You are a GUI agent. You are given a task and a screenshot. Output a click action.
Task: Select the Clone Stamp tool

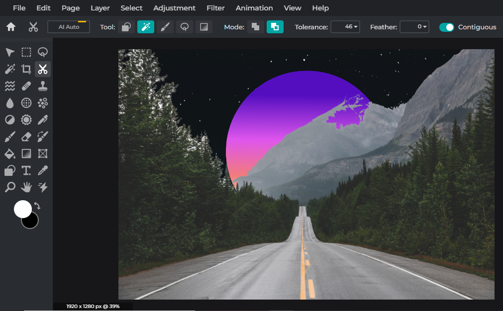pyautogui.click(x=43, y=86)
